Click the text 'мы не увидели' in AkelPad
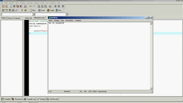 (x=56, y=23)
